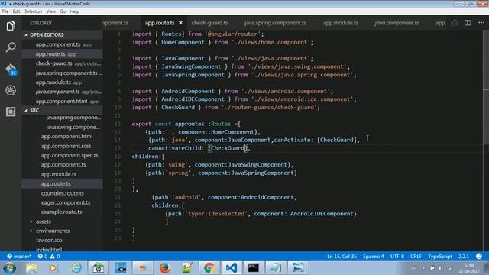The image size is (489, 275).
Task: Open Internet Explorer from taskbar
Action: click(x=76, y=268)
